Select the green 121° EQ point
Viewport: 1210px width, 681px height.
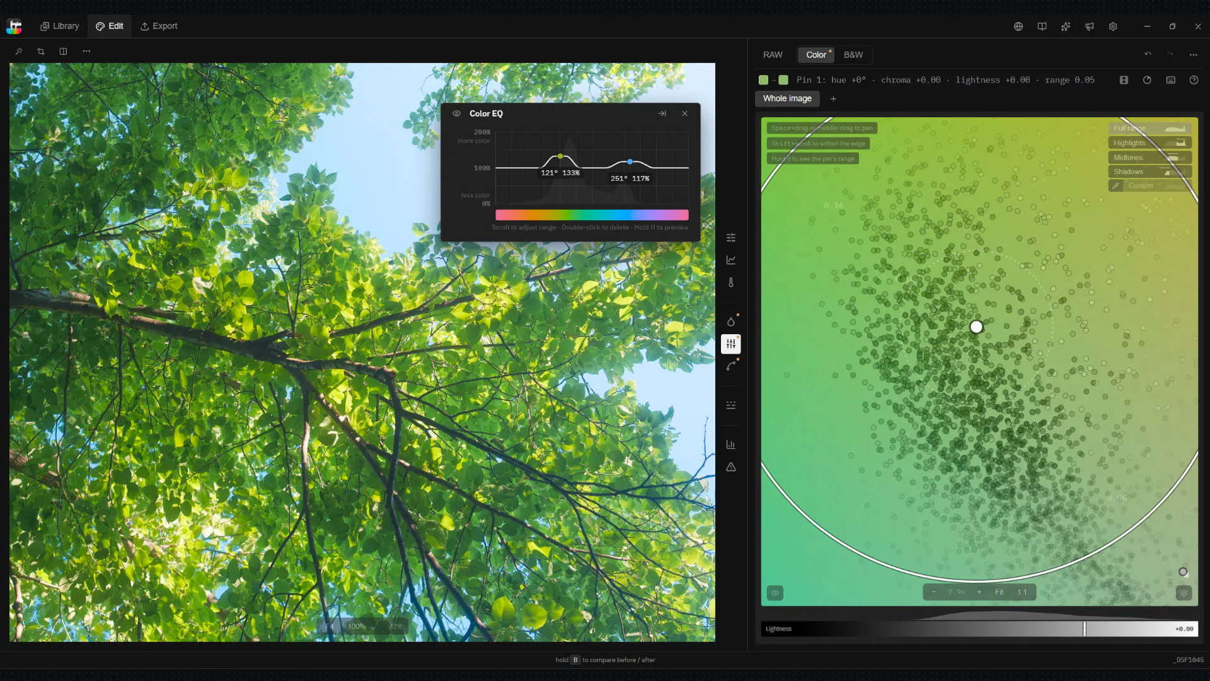(x=560, y=156)
